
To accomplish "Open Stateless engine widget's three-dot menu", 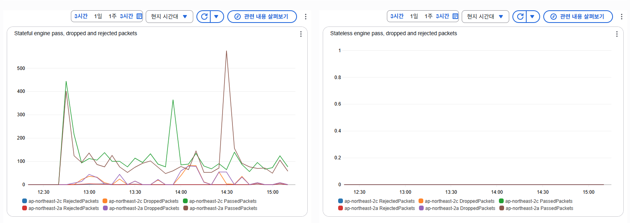I will (617, 34).
